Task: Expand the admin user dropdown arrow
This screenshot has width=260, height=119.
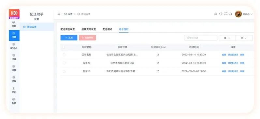Action: [252, 14]
